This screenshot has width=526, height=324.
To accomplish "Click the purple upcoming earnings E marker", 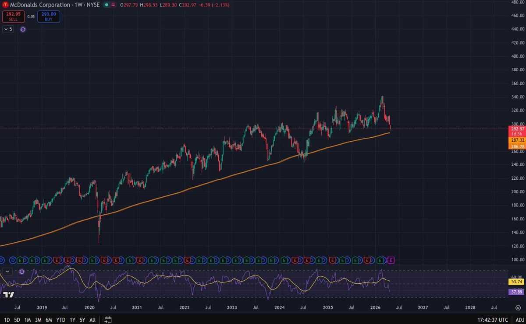I will click(391, 260).
